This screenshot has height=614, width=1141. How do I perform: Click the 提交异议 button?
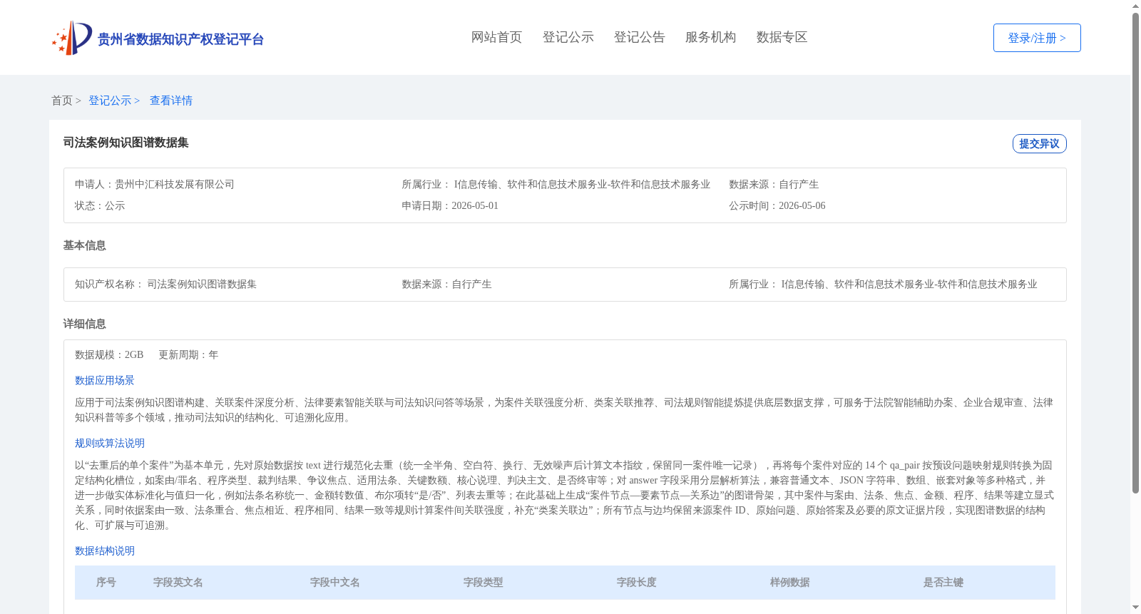(1039, 143)
